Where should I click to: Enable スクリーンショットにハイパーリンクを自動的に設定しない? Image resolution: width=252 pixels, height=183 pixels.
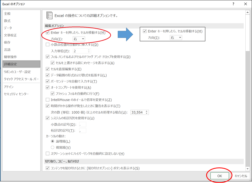(x=47, y=154)
